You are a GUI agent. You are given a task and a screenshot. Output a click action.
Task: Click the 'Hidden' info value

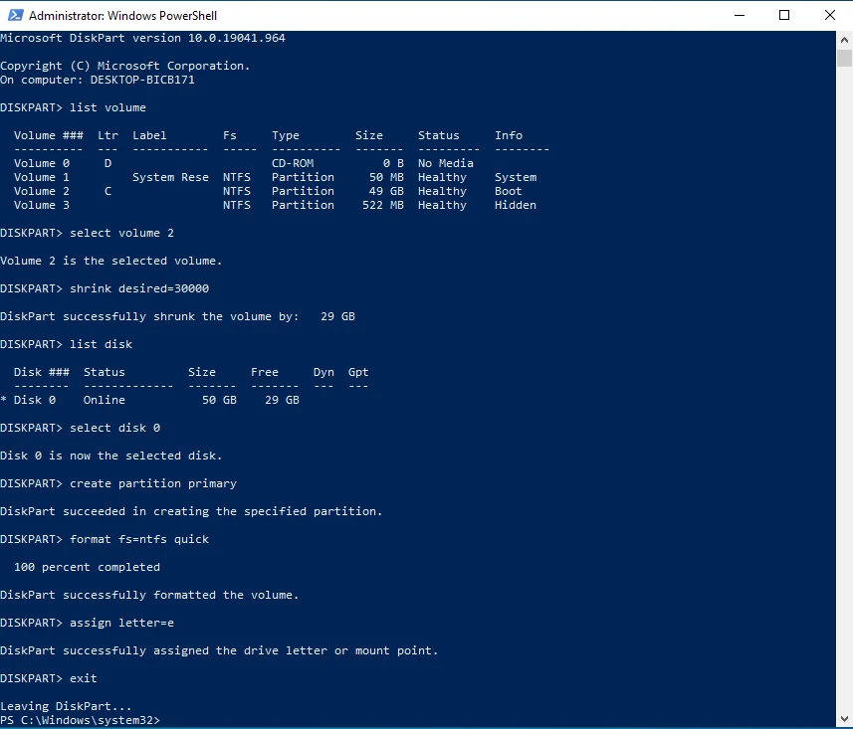pos(516,205)
